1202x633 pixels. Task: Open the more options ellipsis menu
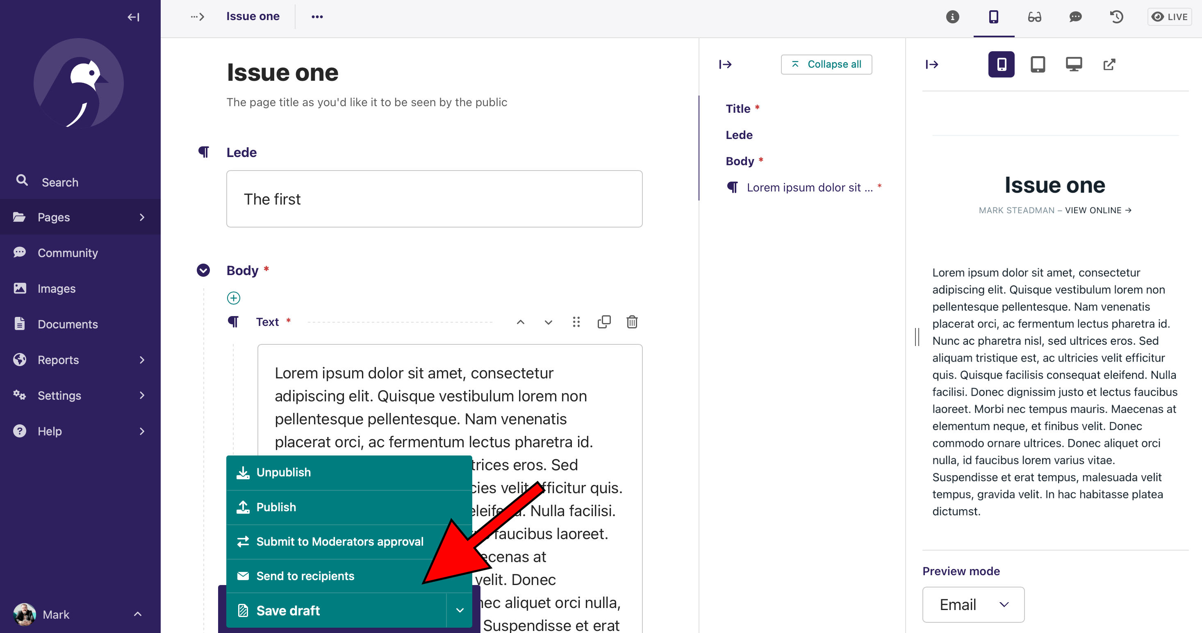(317, 17)
